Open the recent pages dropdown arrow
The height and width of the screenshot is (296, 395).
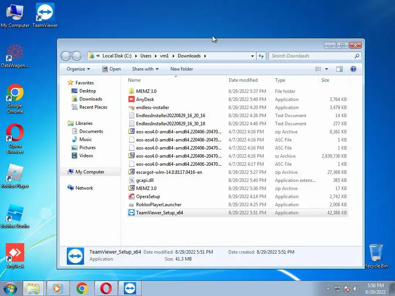(84, 56)
